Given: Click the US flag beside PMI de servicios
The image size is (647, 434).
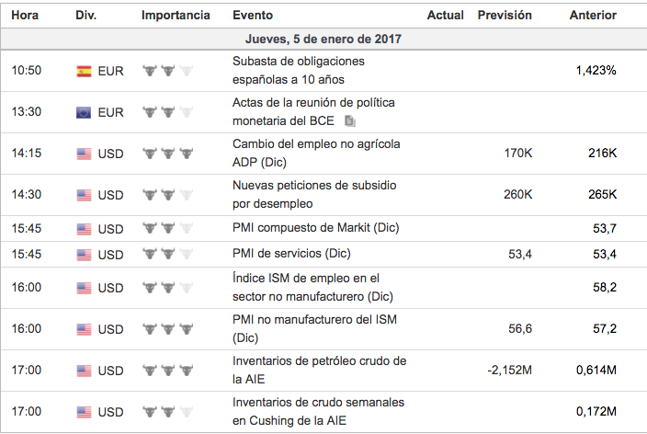Looking at the screenshot, I should coord(84,255).
